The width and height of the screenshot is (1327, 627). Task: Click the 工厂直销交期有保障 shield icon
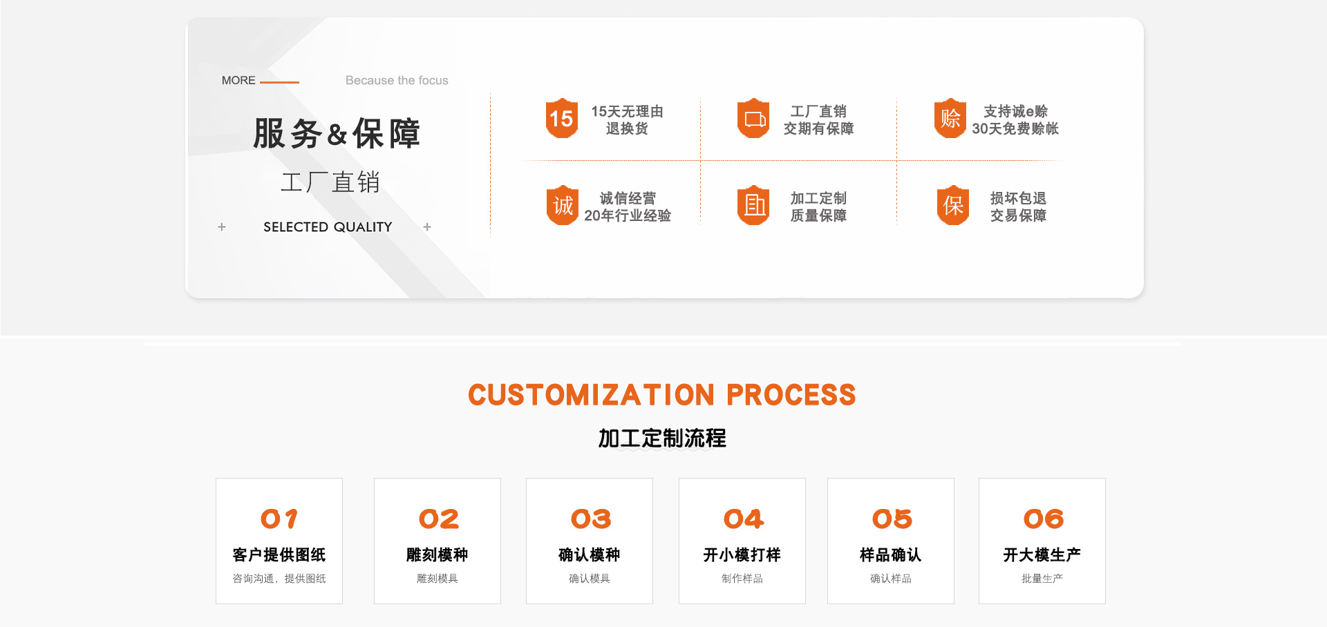pyautogui.click(x=753, y=119)
